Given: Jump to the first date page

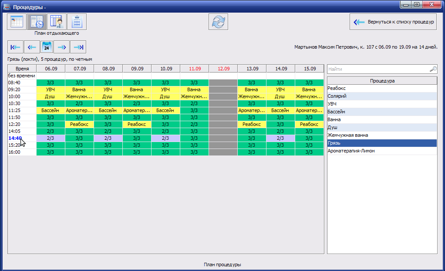Looking at the screenshot, I should (x=15, y=47).
